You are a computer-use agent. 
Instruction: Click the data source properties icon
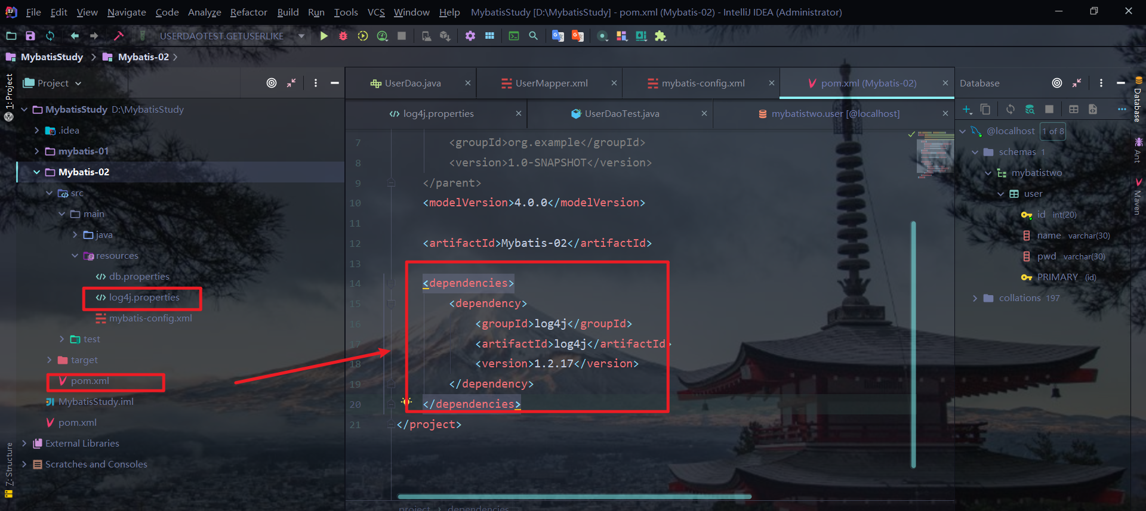point(1030,109)
